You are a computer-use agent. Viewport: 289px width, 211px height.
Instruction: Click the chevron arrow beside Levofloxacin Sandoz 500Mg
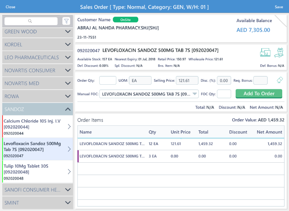[x=69, y=149]
